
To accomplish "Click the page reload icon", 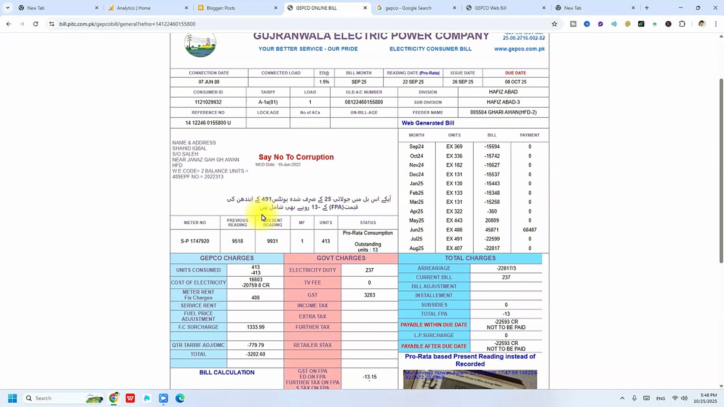I will point(36,24).
